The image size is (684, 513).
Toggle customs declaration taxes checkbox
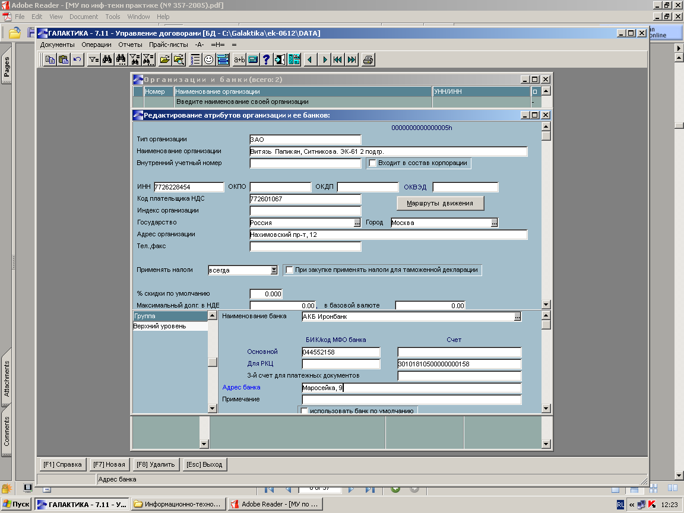(x=290, y=270)
